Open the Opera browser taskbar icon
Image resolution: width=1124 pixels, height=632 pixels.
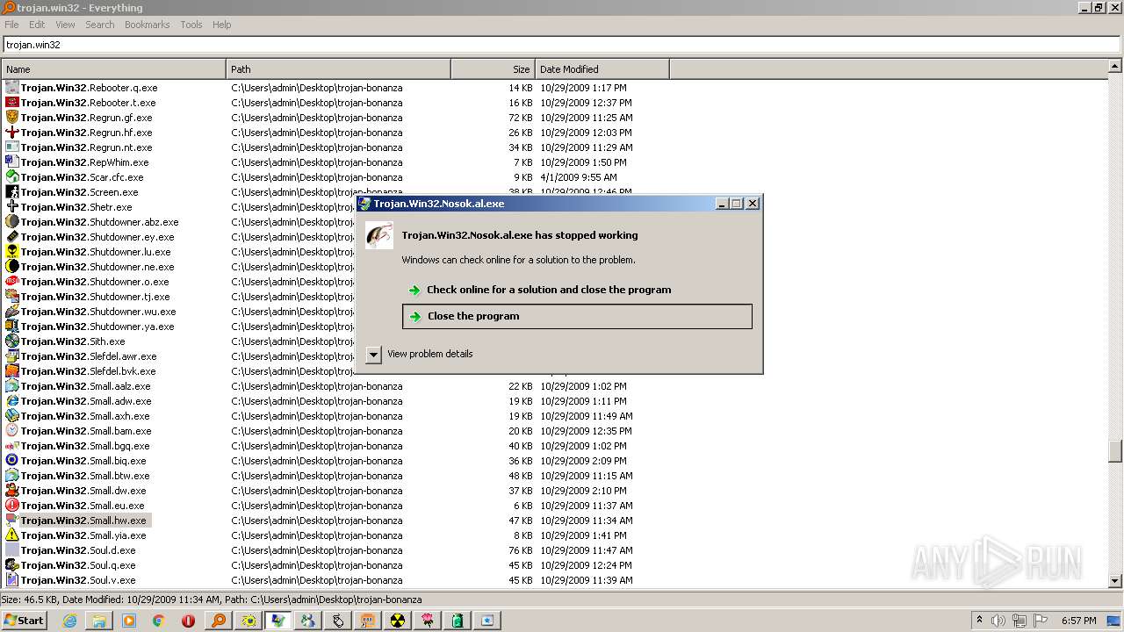[x=189, y=621]
